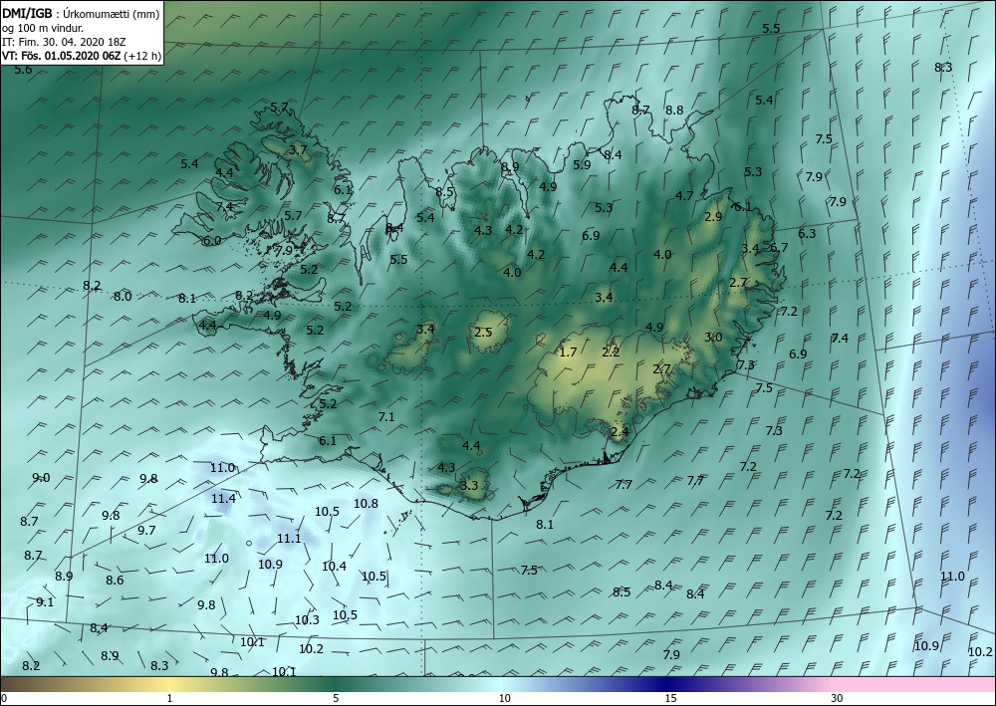Click the map value '2.5' inside the outlined icecap

coord(483,332)
